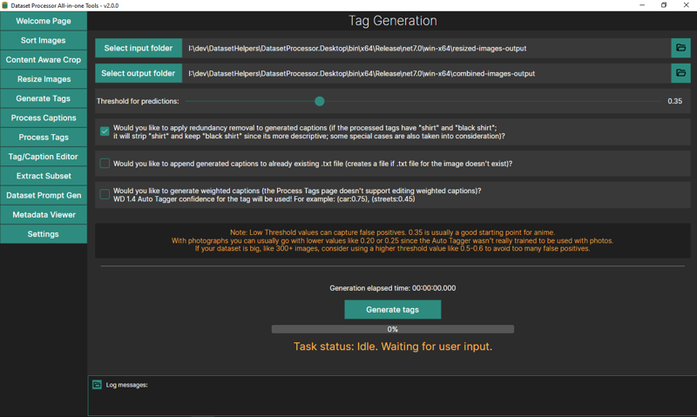The height and width of the screenshot is (417, 697).
Task: Minimize the Dataset Processor window
Action: click(x=642, y=5)
